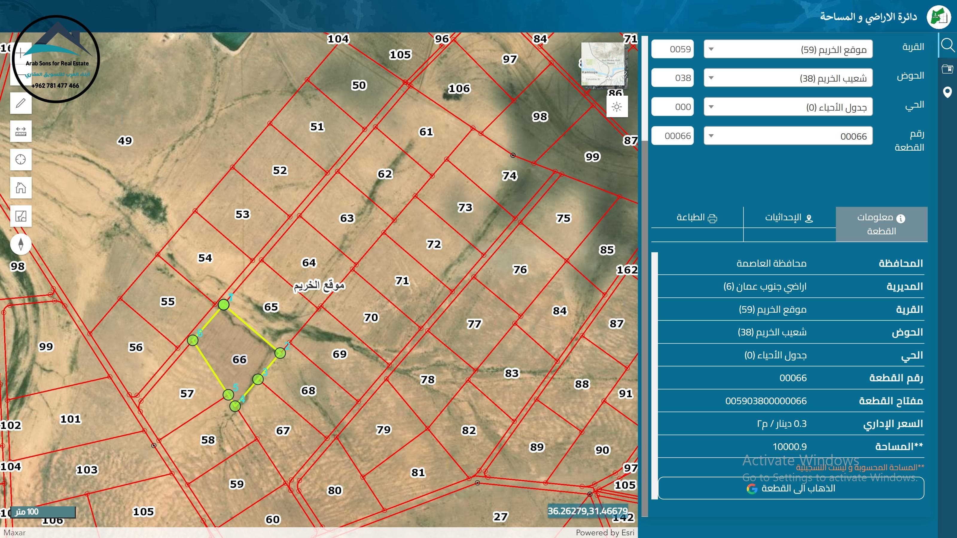Open the parcel number 00066 dropdown
Image resolution: width=957 pixels, height=538 pixels.
(788, 136)
